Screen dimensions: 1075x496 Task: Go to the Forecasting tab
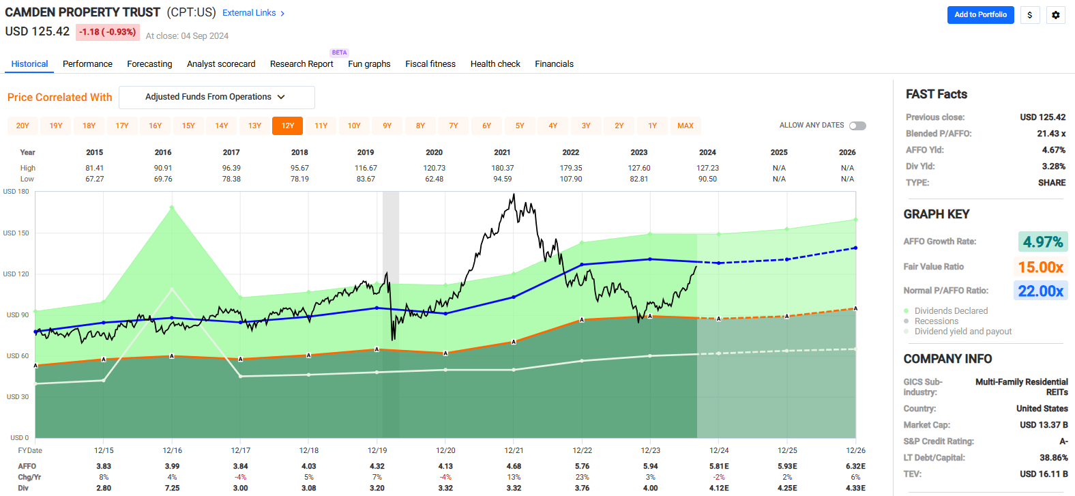pos(149,64)
